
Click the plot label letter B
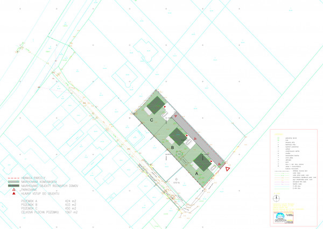(172, 147)
